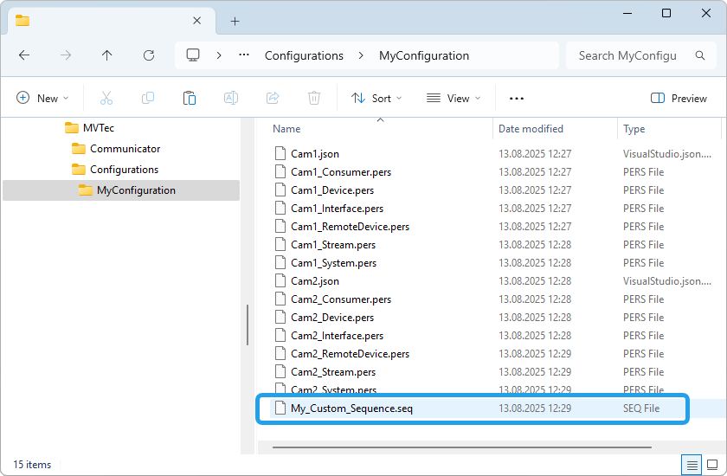Expand the Sort options dropdown
Viewport: 727px width, 476px height.
pos(376,99)
